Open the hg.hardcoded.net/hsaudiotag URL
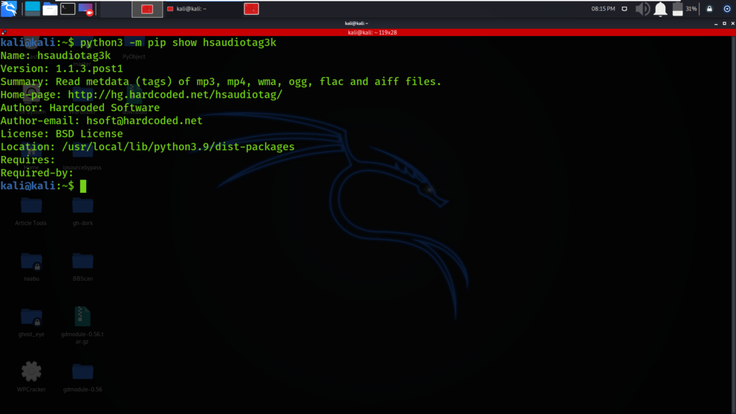Viewport: 736px width, 414px height. click(x=175, y=95)
